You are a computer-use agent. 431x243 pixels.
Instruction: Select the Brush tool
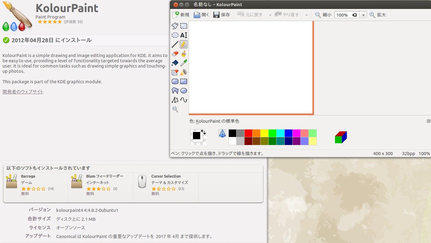coord(184,54)
